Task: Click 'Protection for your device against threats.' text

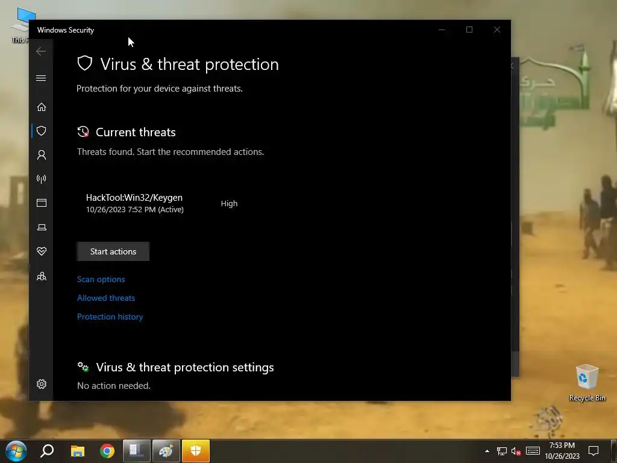Action: (159, 89)
